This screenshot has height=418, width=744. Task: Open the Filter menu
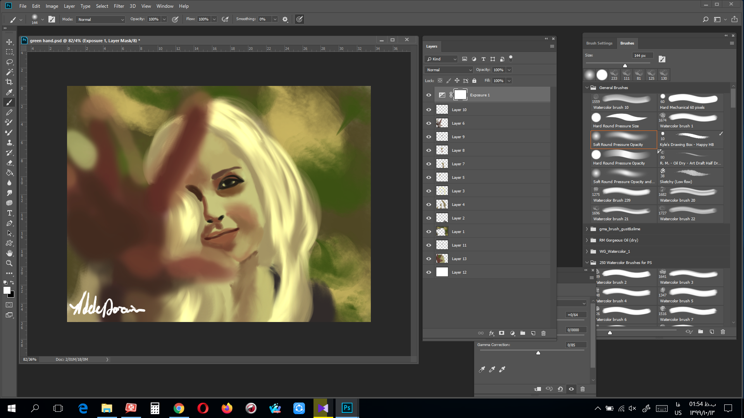pyautogui.click(x=119, y=6)
